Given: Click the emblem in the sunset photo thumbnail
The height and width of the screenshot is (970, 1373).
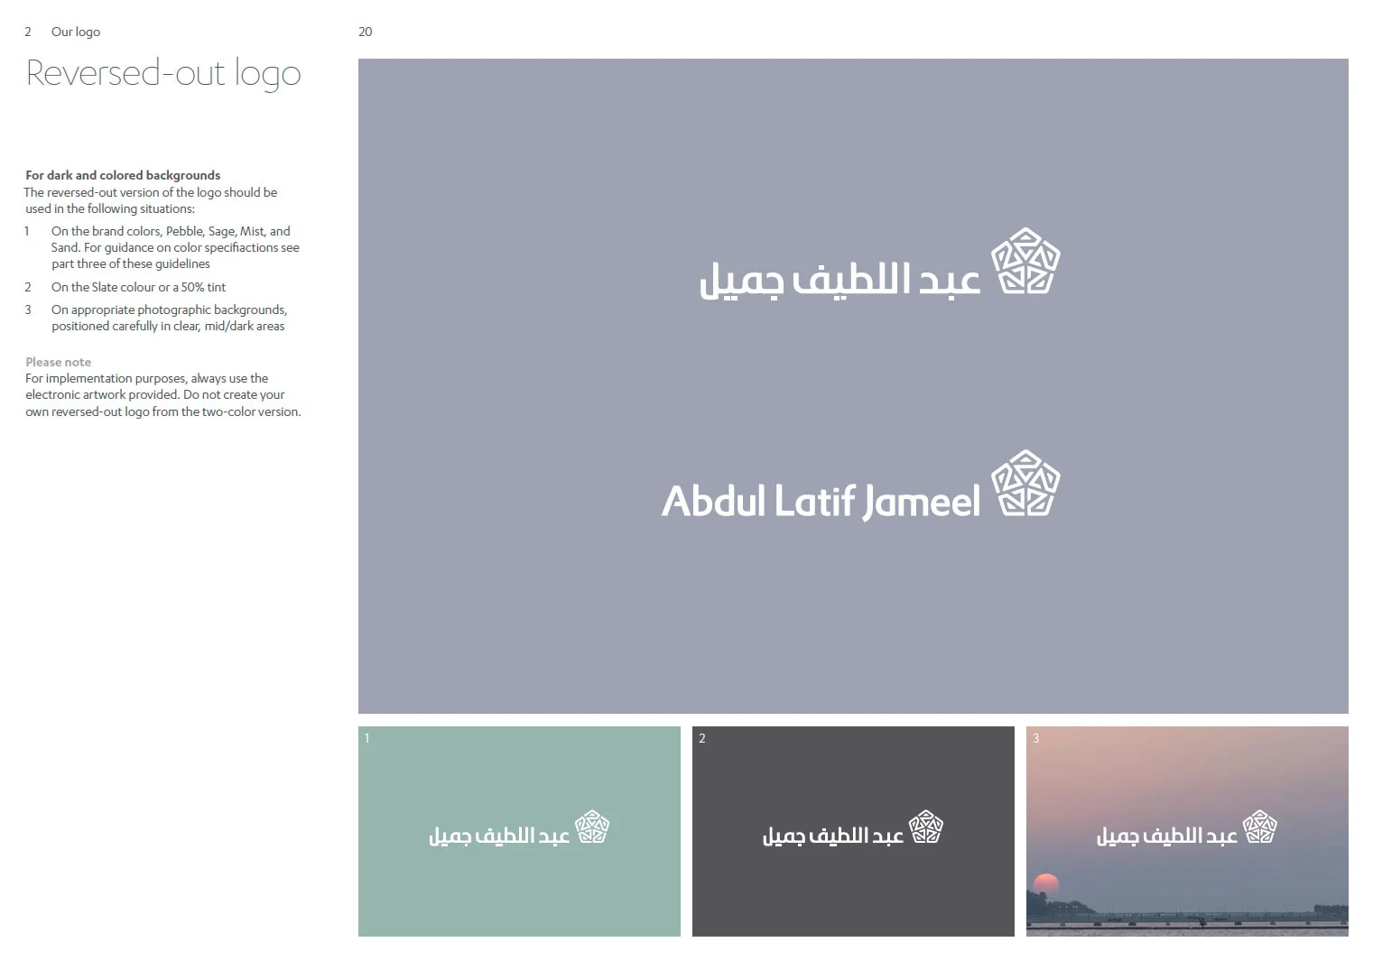Looking at the screenshot, I should point(1259,827).
